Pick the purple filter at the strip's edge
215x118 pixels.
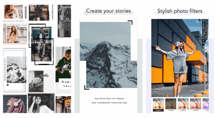(205, 104)
